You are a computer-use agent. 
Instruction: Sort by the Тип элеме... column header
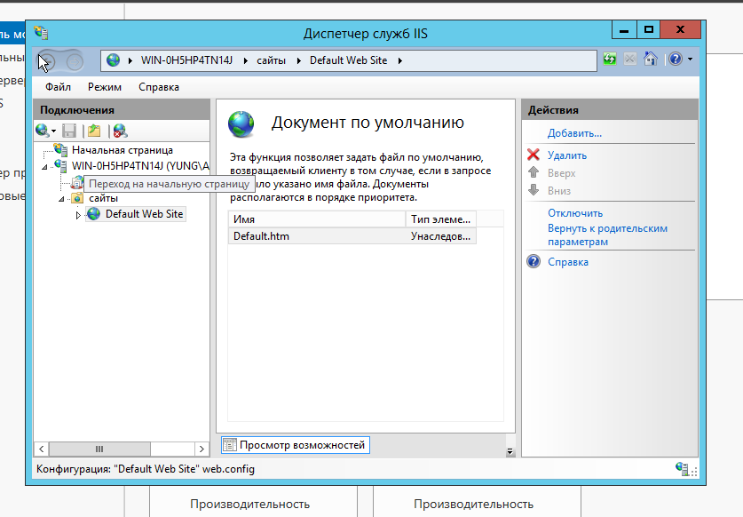click(x=440, y=219)
